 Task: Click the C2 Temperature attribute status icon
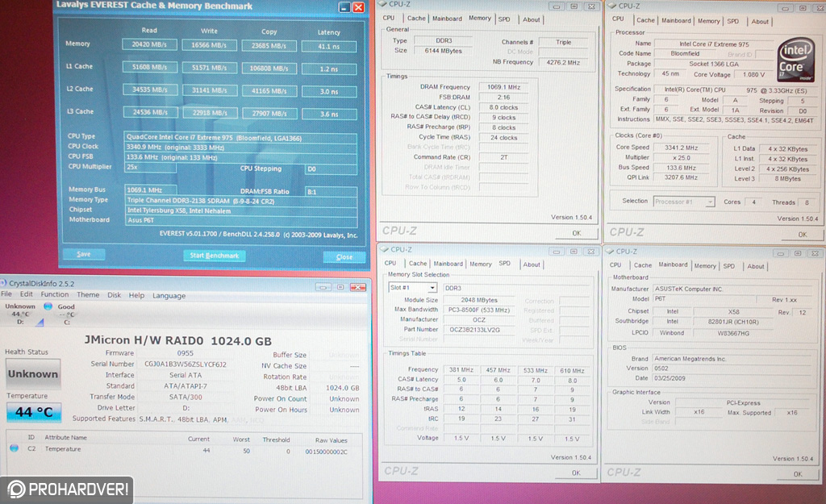pyautogui.click(x=15, y=448)
